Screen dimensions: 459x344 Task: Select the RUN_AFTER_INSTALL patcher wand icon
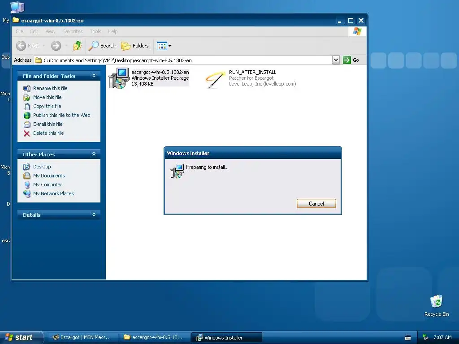coord(216,79)
